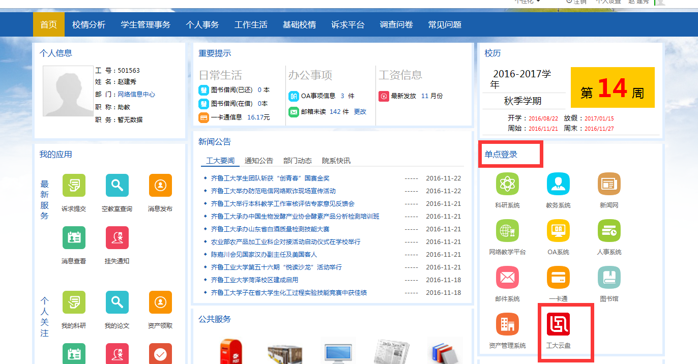Screen dimensions: 698x364
Task: Open news 齐鲁工大承办山东省白酒质量检测技能大赛
Action: coord(270,229)
